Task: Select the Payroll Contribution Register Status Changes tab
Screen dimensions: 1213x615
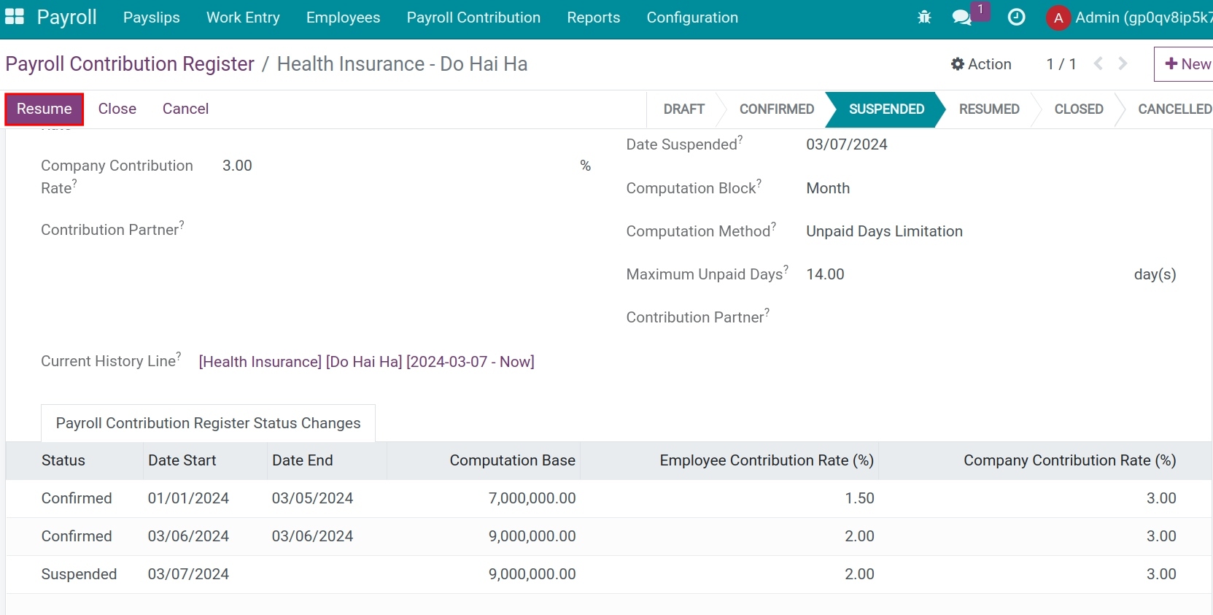Action: [x=208, y=423]
